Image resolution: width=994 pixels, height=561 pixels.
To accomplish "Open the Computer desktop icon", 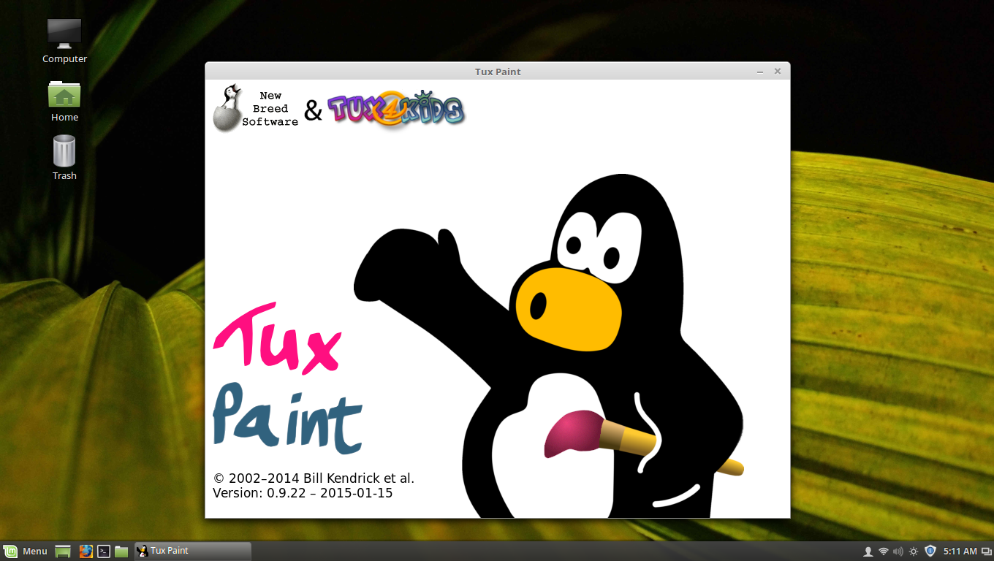I will [x=64, y=40].
